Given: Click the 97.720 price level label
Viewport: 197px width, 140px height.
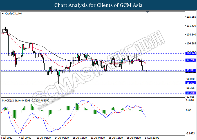Looking at the screenshot, I should pos(191,60).
